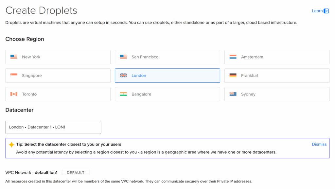Select the New York region card

[58, 57]
